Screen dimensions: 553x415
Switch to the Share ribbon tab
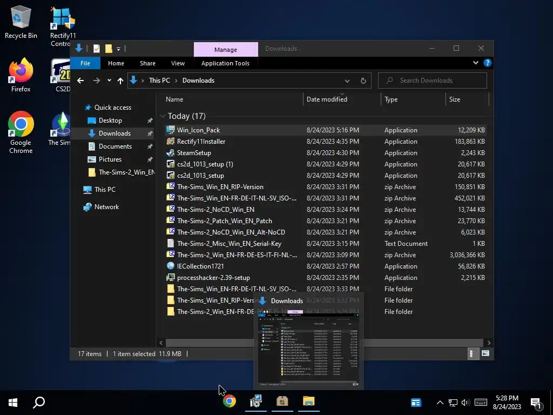tap(147, 63)
